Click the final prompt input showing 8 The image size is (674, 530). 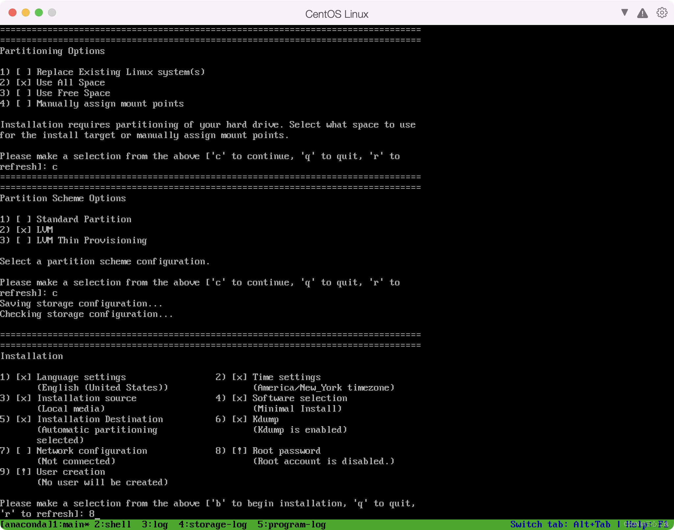(x=92, y=514)
